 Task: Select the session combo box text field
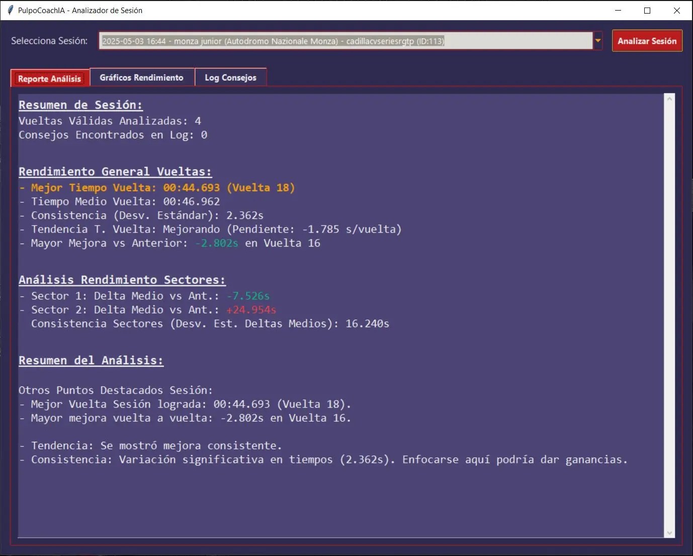point(345,41)
